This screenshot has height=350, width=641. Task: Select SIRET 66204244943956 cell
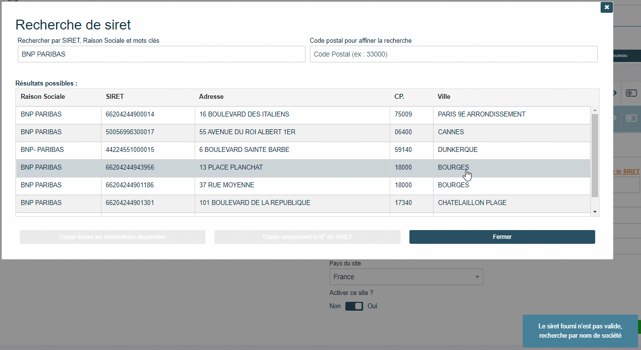pos(148,168)
